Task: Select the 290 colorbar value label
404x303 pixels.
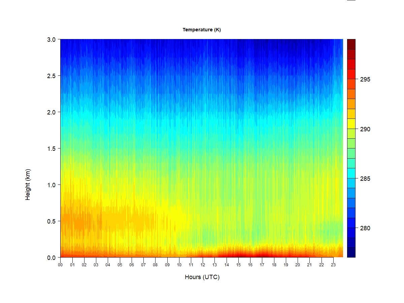Action: point(365,129)
